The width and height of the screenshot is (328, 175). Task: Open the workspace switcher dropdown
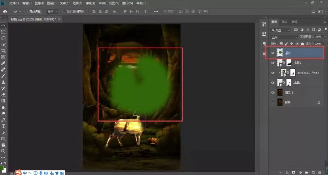[321, 11]
